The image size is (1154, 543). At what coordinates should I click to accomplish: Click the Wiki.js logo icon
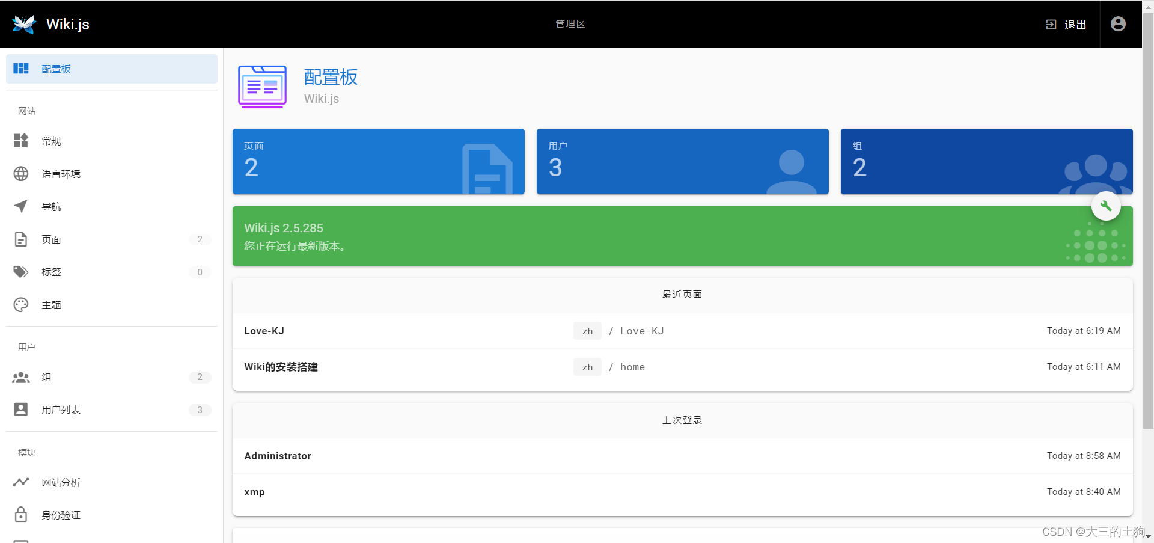[x=24, y=24]
